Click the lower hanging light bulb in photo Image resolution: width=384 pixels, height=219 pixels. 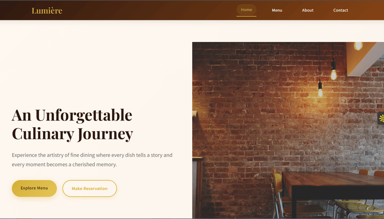click(x=320, y=90)
